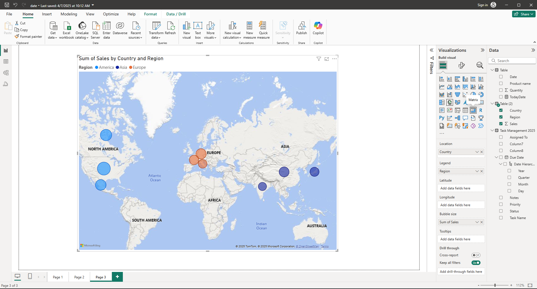
Task: Click Focus mode icon on map visual
Action: [x=327, y=59]
